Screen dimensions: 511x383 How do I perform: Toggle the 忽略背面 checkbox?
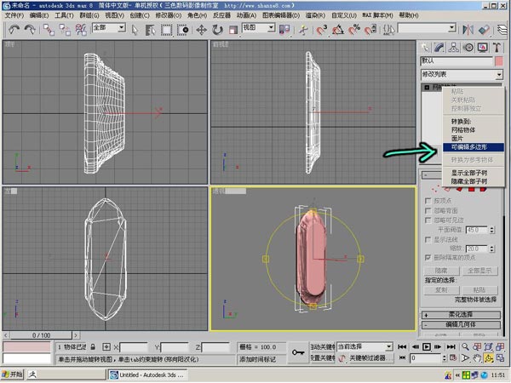pos(428,211)
